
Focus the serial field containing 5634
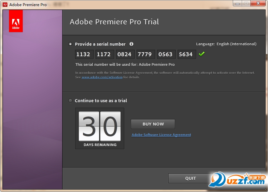[x=187, y=54]
